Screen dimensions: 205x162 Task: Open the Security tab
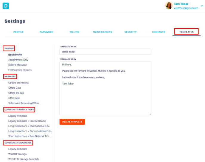(x=131, y=32)
